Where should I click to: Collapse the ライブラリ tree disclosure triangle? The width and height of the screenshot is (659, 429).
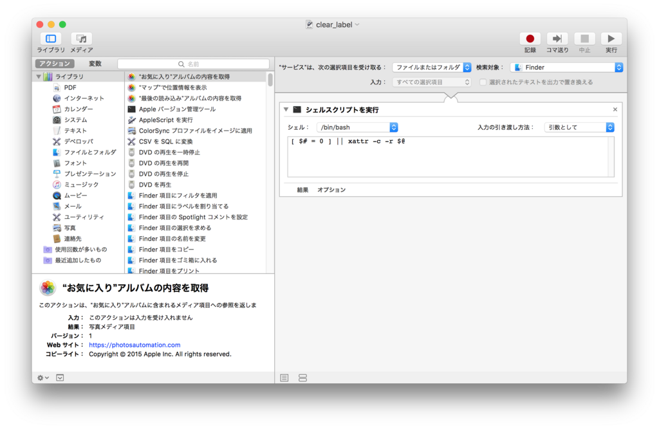pyautogui.click(x=39, y=77)
